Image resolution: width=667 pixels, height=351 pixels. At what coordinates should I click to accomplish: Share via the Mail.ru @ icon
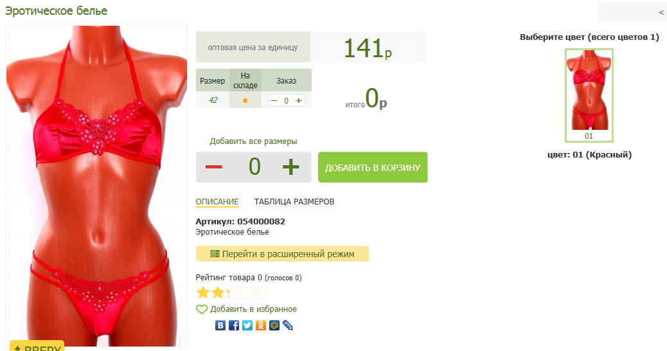pyautogui.click(x=274, y=325)
